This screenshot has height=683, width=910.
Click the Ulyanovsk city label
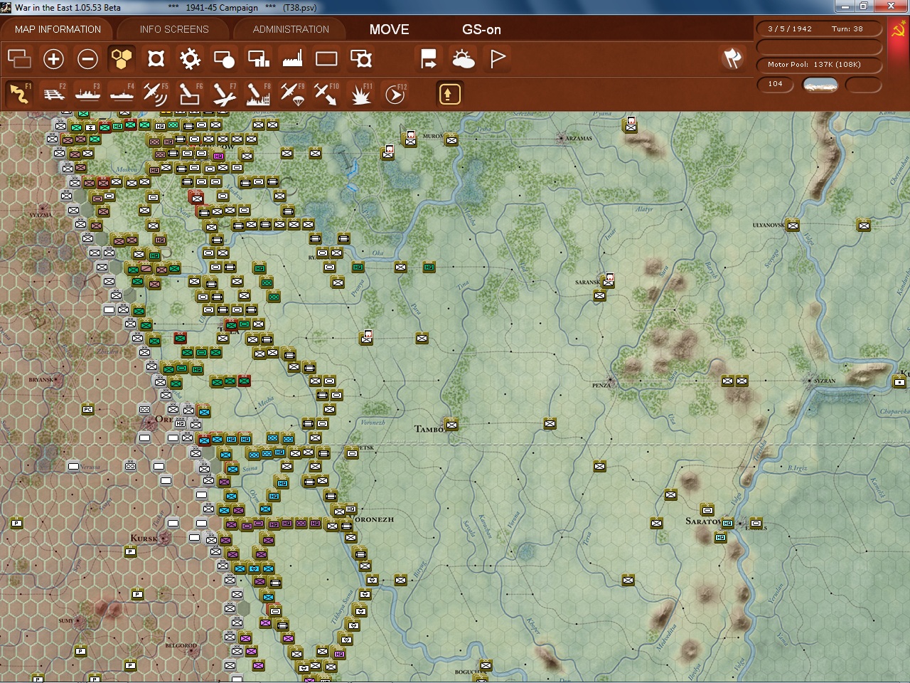point(769,226)
